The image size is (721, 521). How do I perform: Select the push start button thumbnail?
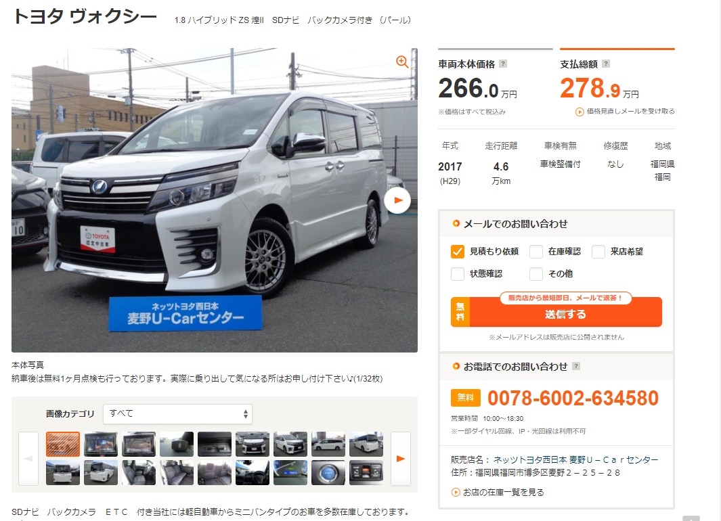pyautogui.click(x=328, y=473)
